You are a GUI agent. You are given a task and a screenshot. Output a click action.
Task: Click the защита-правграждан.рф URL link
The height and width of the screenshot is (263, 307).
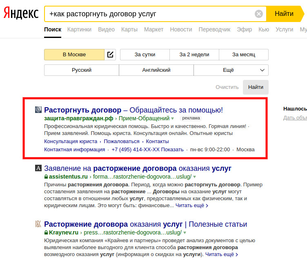click(x=78, y=118)
